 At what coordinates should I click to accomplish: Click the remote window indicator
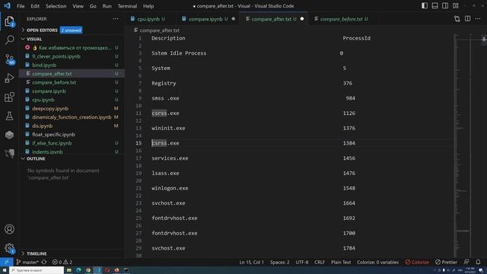[x=7, y=262]
